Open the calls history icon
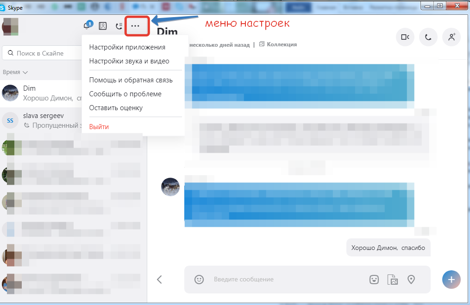 pos(119,26)
